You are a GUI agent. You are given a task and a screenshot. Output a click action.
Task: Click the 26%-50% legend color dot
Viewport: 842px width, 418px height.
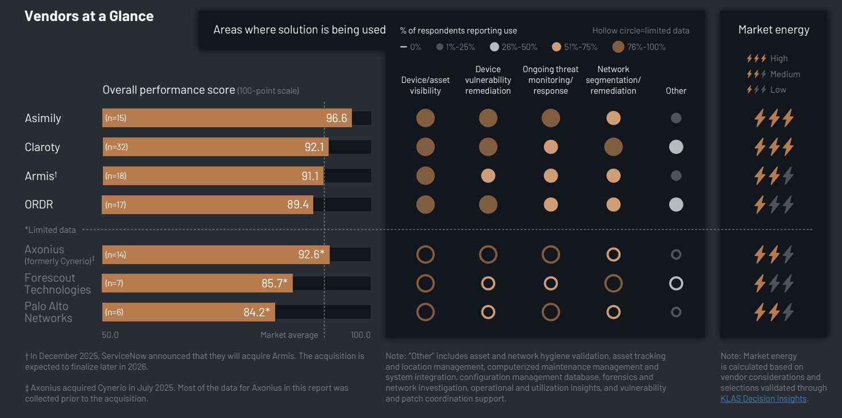pos(494,47)
